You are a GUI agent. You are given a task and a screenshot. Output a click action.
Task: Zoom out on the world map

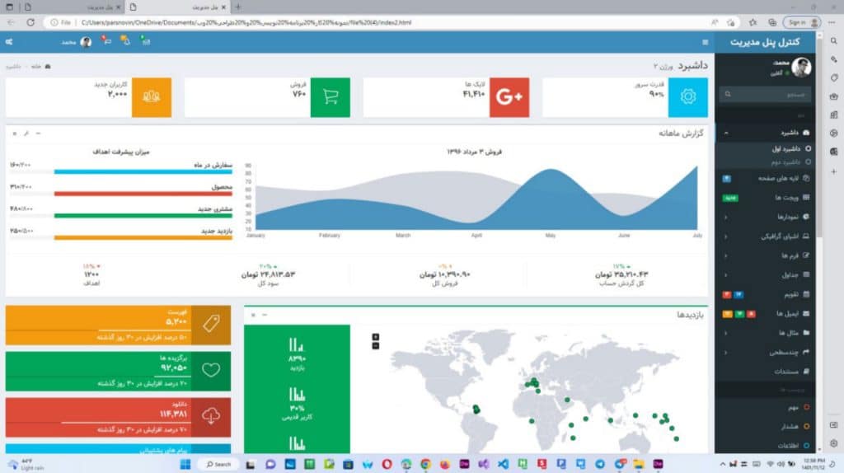pyautogui.click(x=376, y=346)
